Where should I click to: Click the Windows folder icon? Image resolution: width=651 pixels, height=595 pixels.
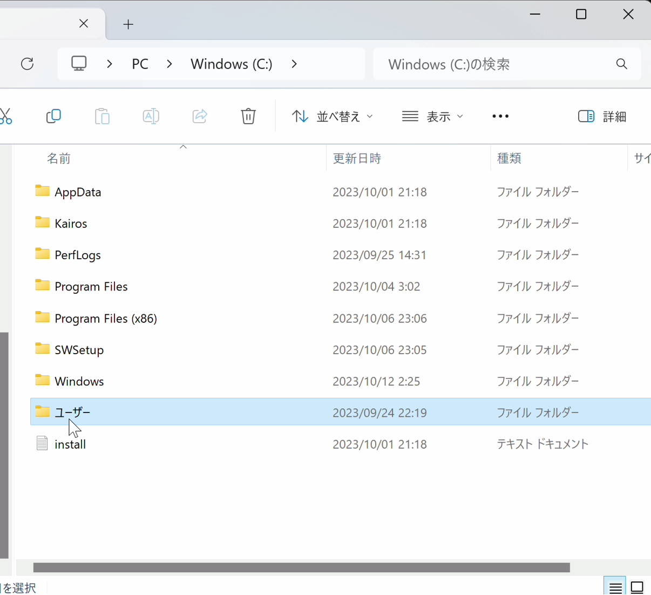pyautogui.click(x=42, y=380)
